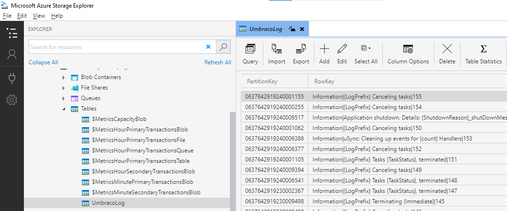Click the Refresh All link
Image resolution: width=507 pixels, height=211 pixels.
217,62
